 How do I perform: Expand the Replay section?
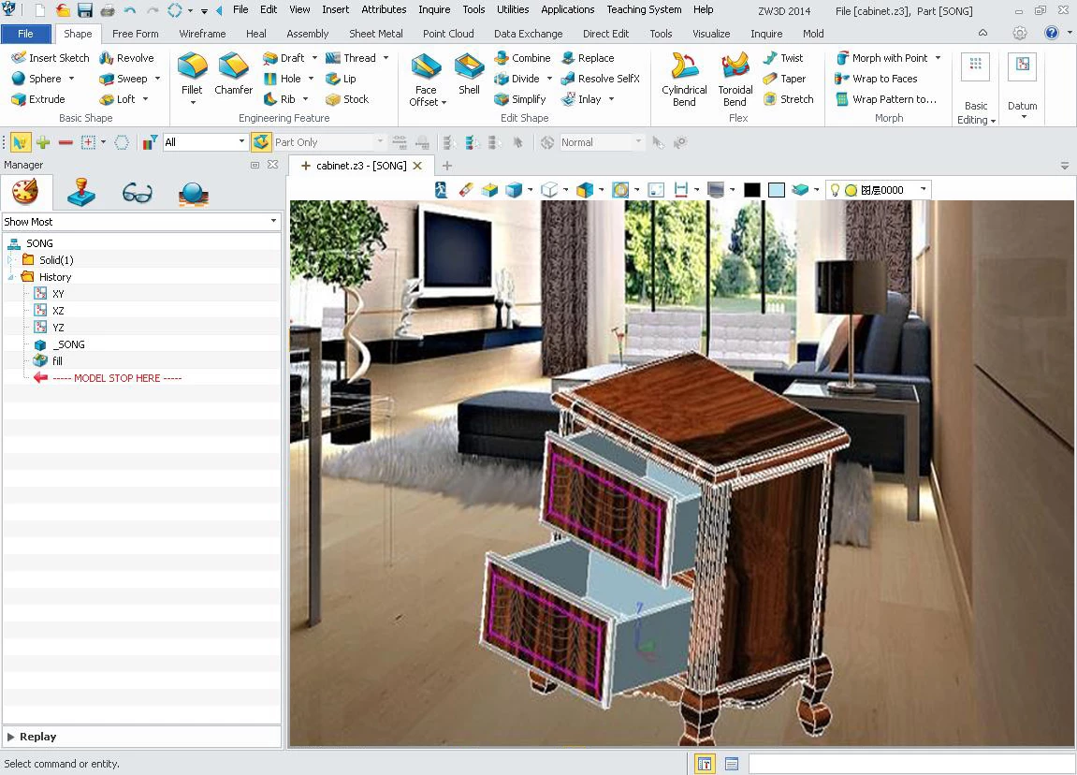point(11,737)
